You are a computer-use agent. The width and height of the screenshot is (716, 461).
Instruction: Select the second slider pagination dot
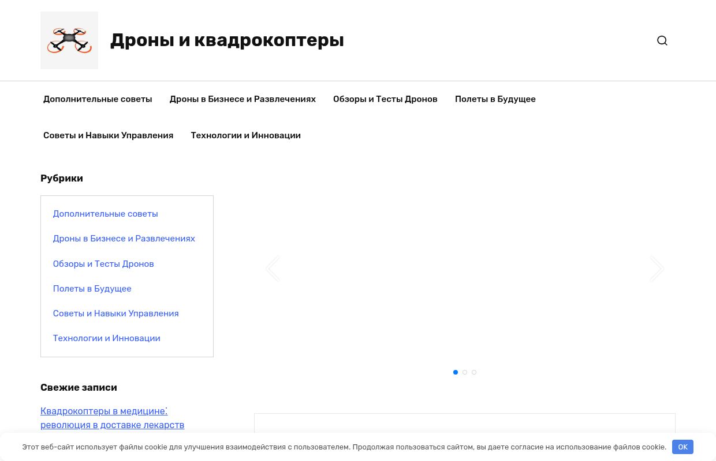point(465,372)
